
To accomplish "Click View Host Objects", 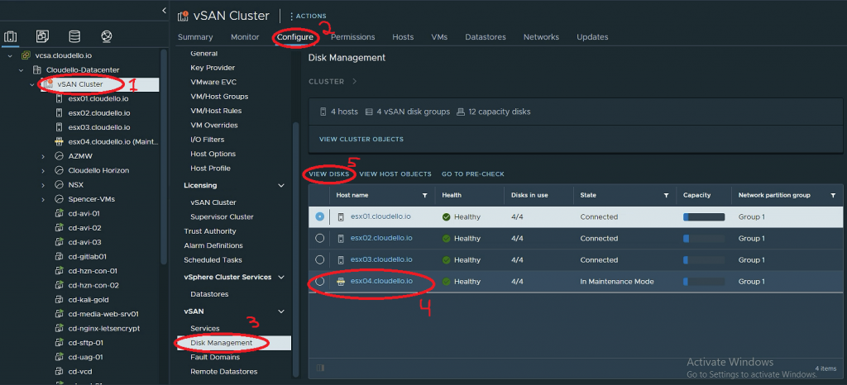I will click(395, 174).
